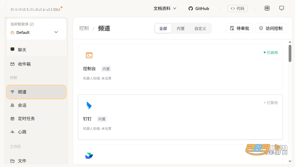Click the 会话 sessions user icon
Image resolution: width=295 pixels, height=167 pixels.
(12, 105)
